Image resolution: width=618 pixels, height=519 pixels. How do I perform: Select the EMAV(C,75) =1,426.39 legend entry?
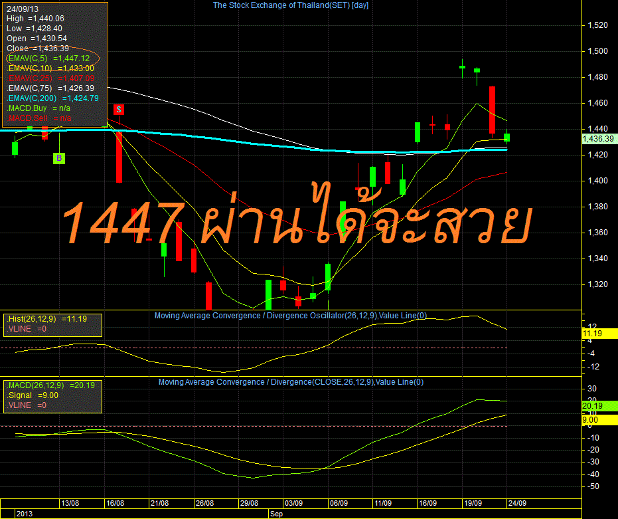coord(50,88)
